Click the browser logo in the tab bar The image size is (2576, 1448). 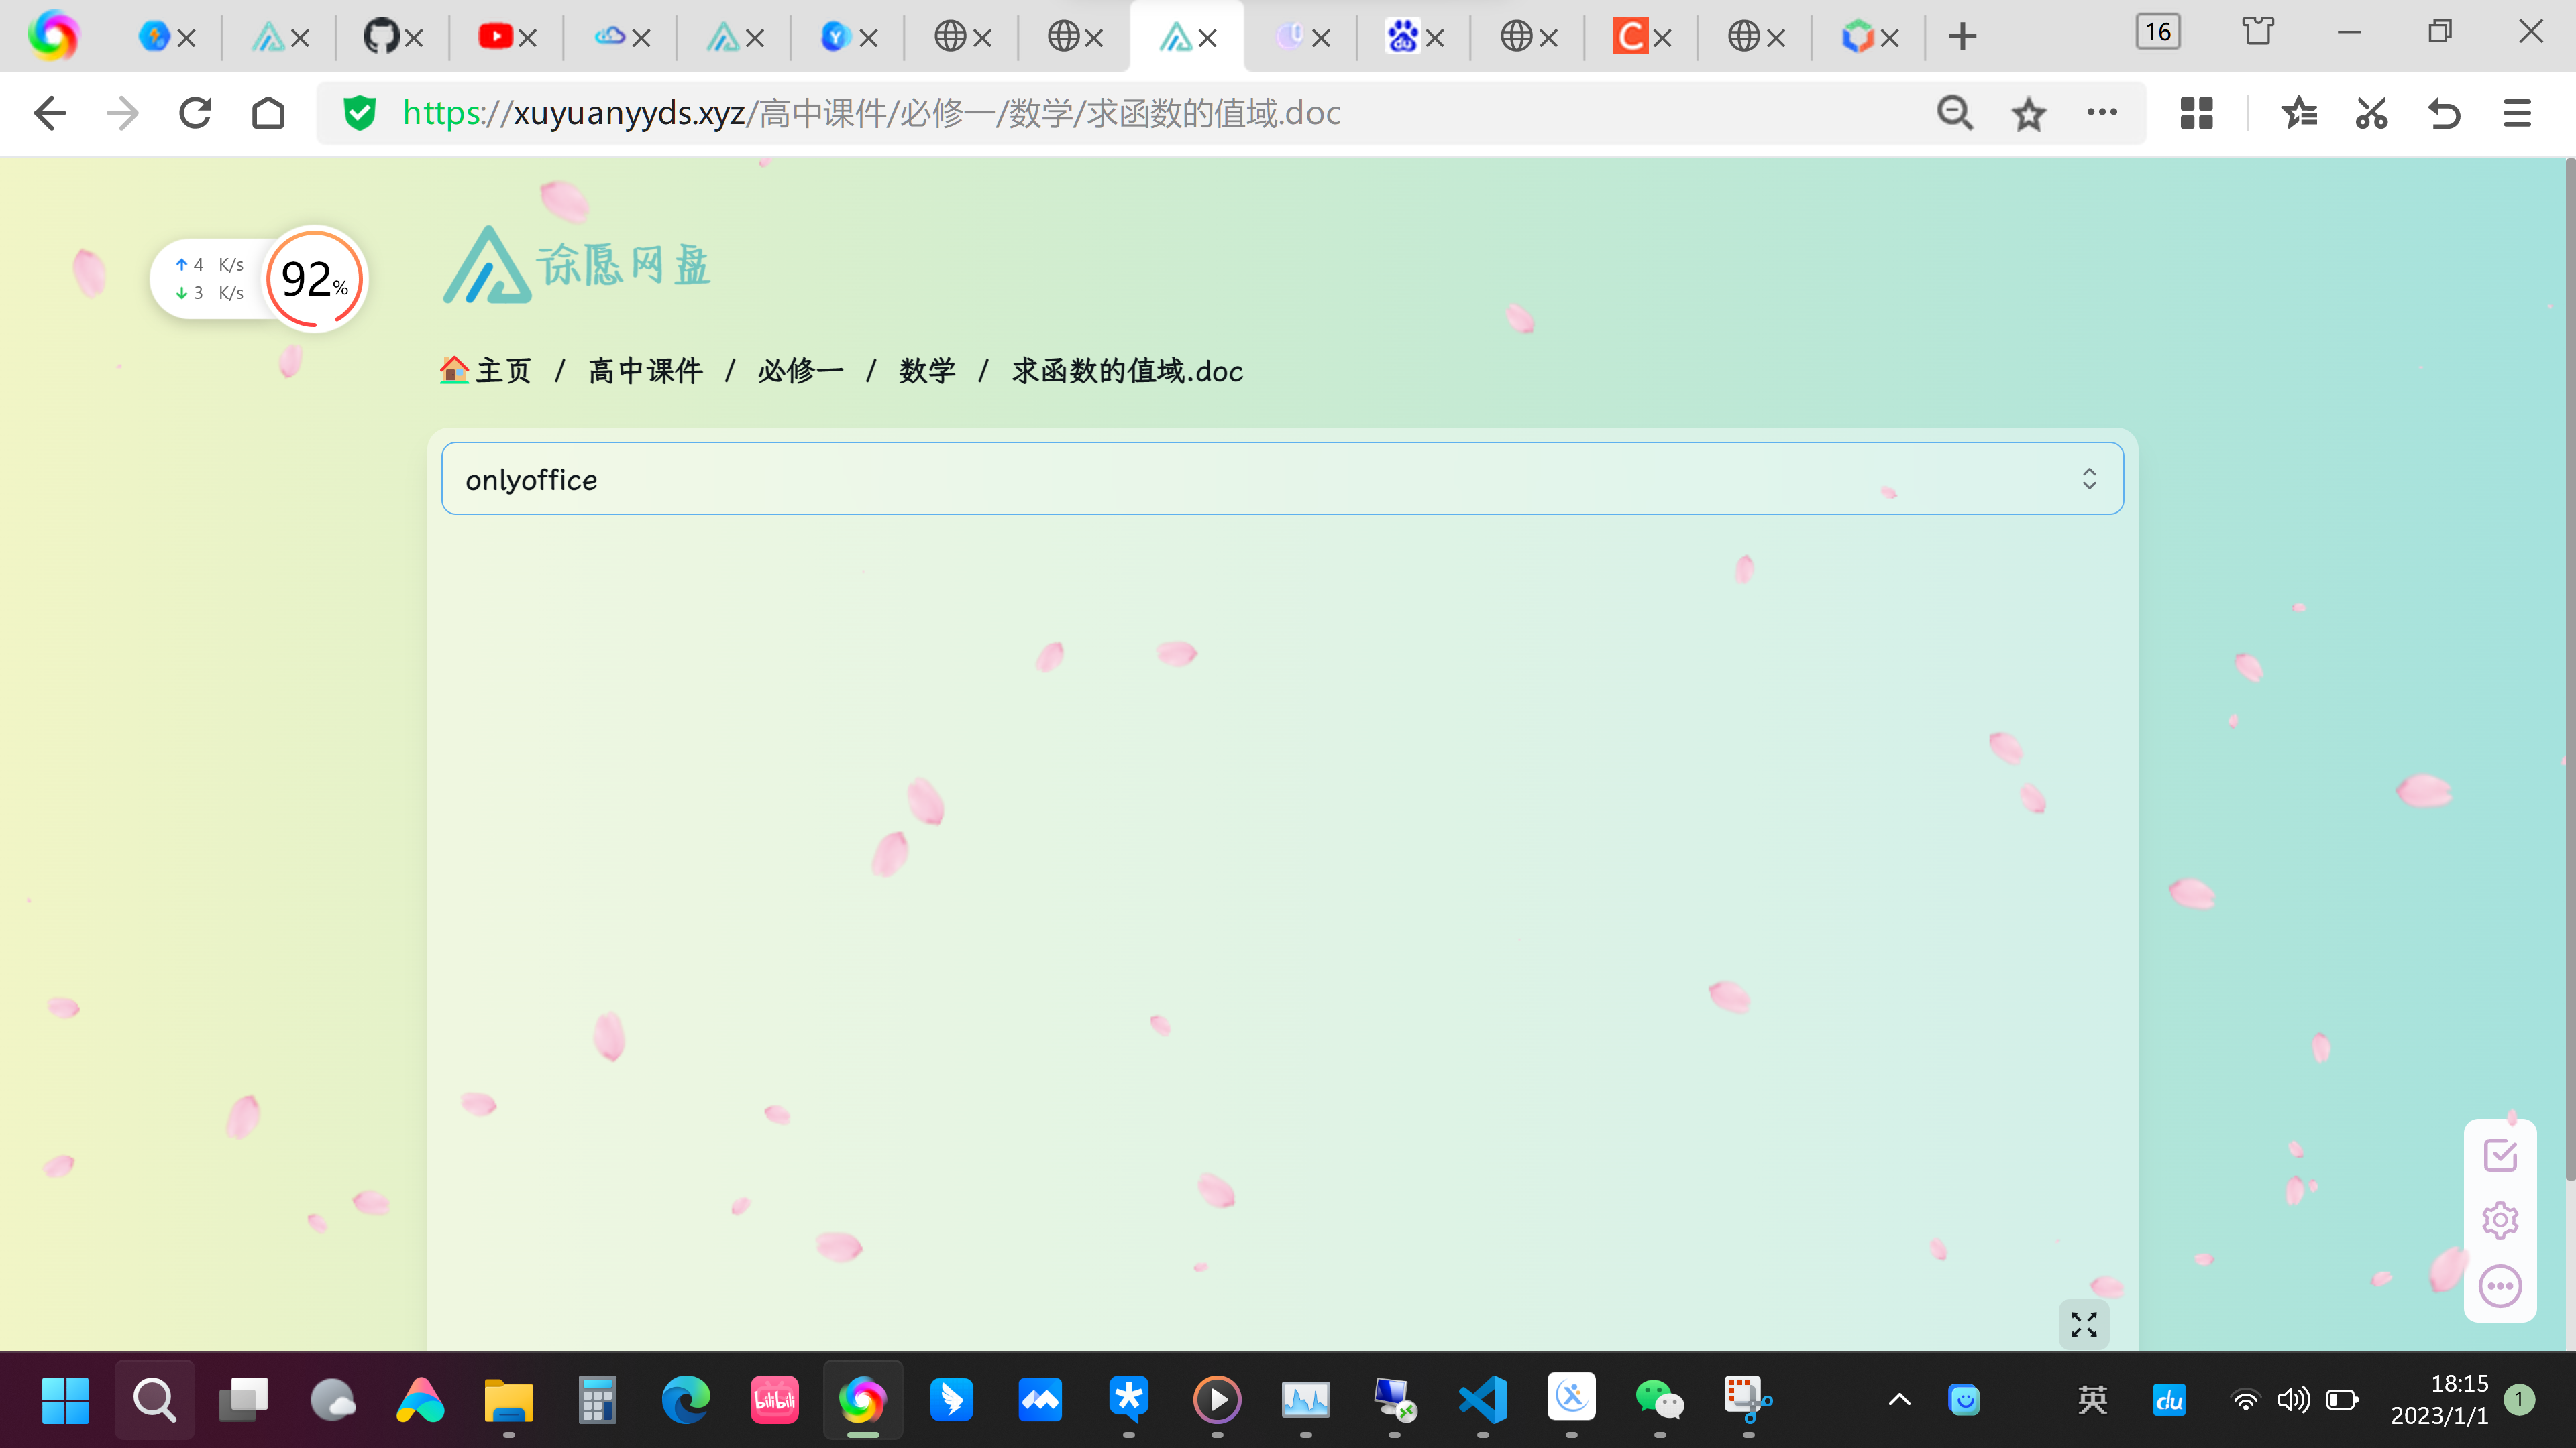53,36
